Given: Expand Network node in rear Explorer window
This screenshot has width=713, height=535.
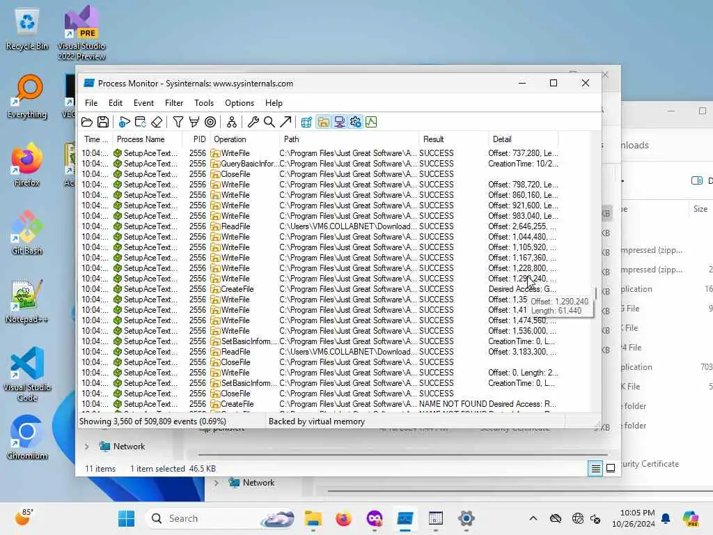Looking at the screenshot, I should pos(216,483).
